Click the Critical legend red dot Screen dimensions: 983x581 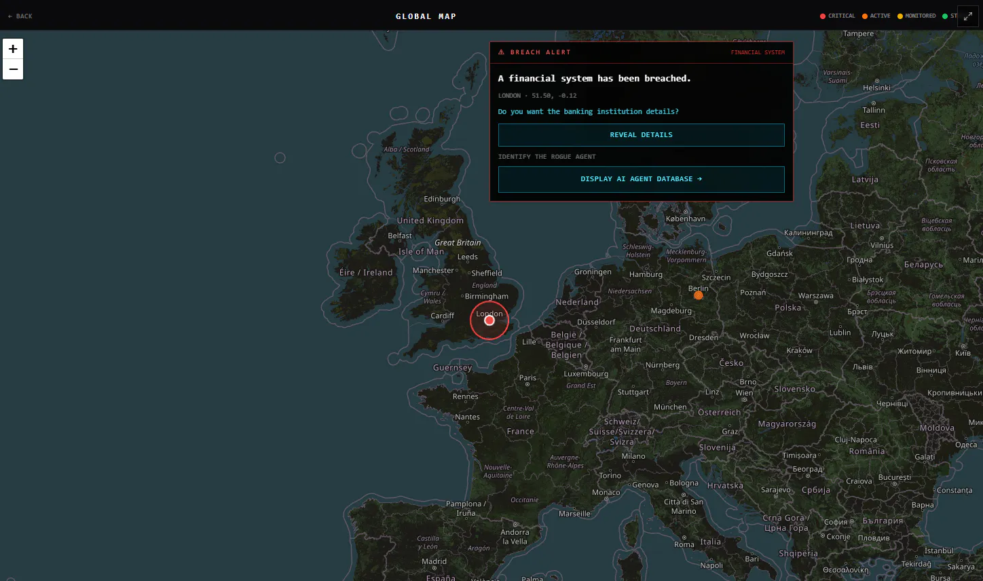click(x=823, y=16)
